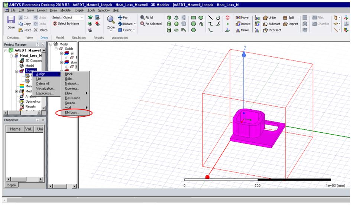Expand the Wall submenu
Image resolution: width=353 pixels, height=205 pixels.
point(75,108)
